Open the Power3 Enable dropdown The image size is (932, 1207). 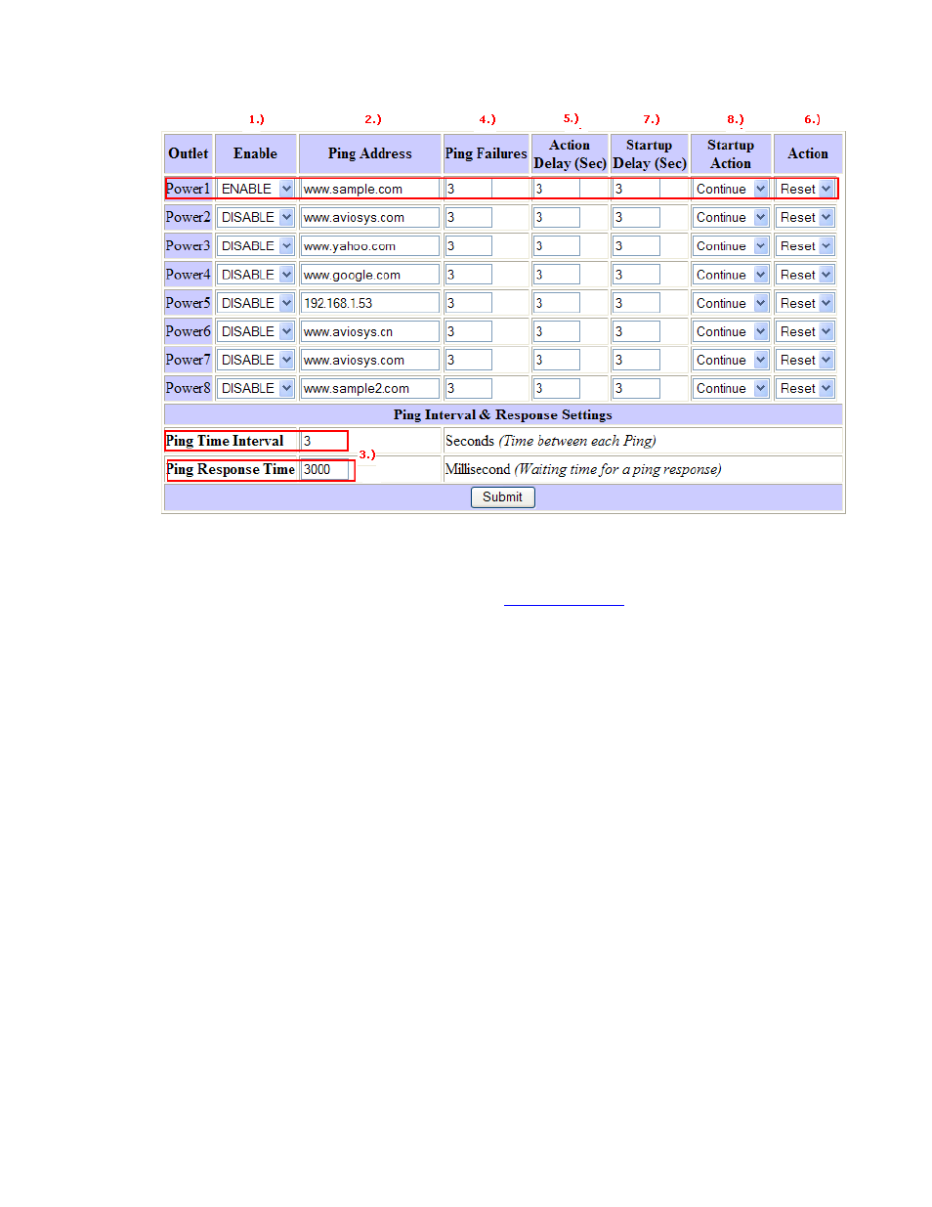pyautogui.click(x=255, y=246)
